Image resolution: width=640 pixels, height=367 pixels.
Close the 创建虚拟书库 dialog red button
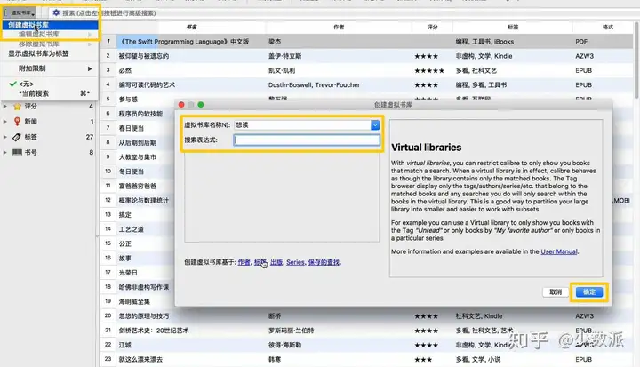tap(181, 105)
